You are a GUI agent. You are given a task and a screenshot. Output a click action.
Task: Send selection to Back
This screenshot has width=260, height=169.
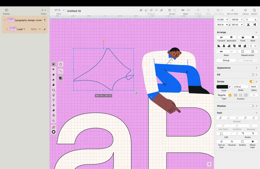(253, 37)
